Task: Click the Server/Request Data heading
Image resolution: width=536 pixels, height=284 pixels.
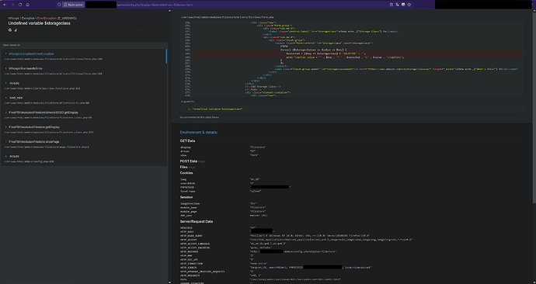Action: (x=197, y=221)
